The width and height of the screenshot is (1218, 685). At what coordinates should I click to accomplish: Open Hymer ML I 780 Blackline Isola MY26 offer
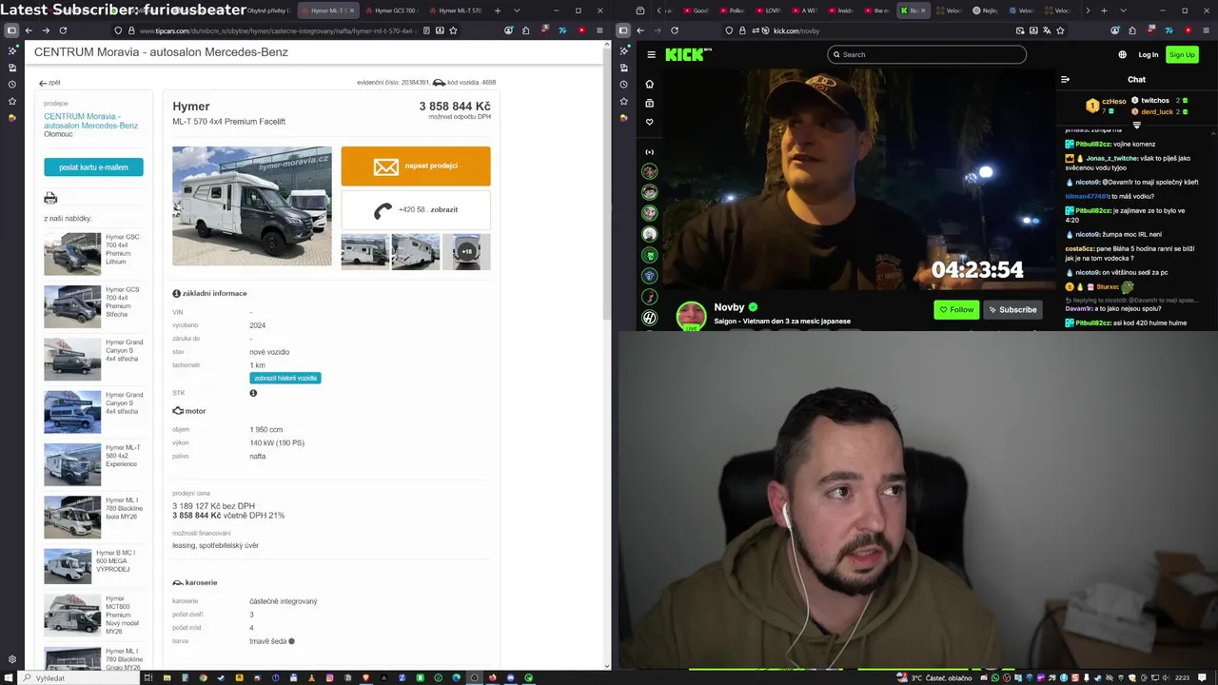tap(94, 517)
